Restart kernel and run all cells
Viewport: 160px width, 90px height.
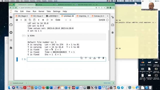[x=52, y=20]
